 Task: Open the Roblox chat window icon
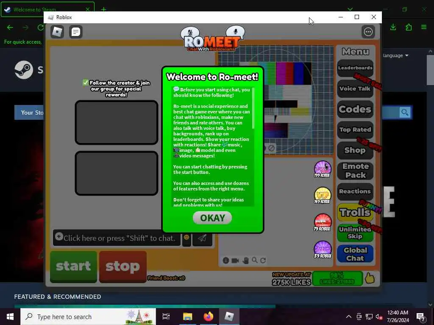[x=75, y=32]
